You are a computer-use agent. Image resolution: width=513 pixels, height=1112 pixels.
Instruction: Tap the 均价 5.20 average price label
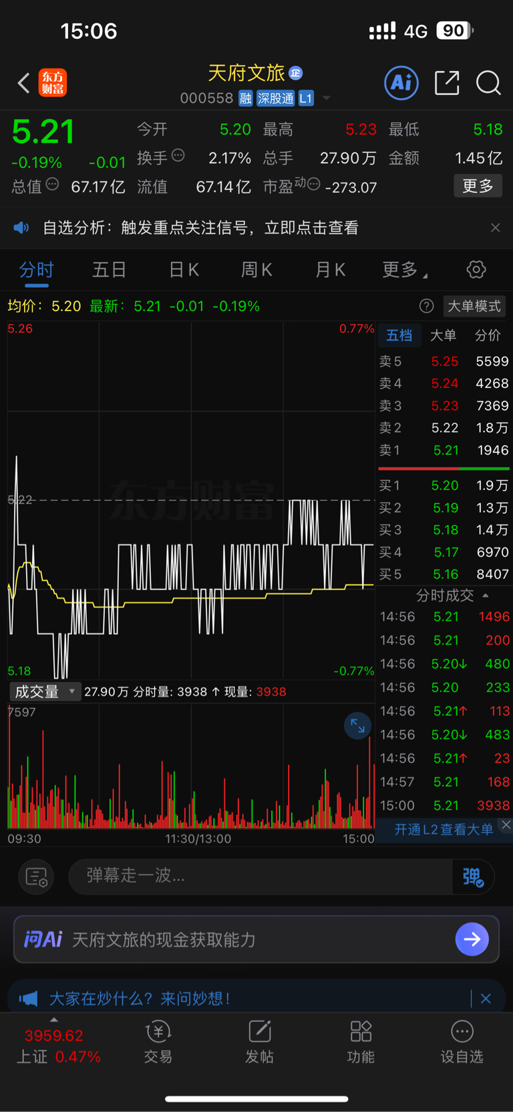pyautogui.click(x=44, y=306)
